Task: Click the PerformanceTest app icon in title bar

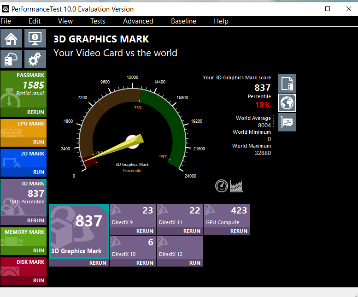Action: click(x=5, y=9)
